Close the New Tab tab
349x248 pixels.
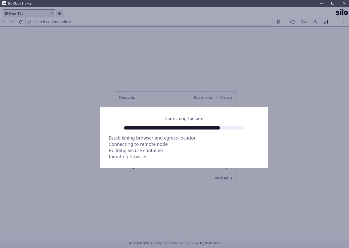click(x=52, y=13)
